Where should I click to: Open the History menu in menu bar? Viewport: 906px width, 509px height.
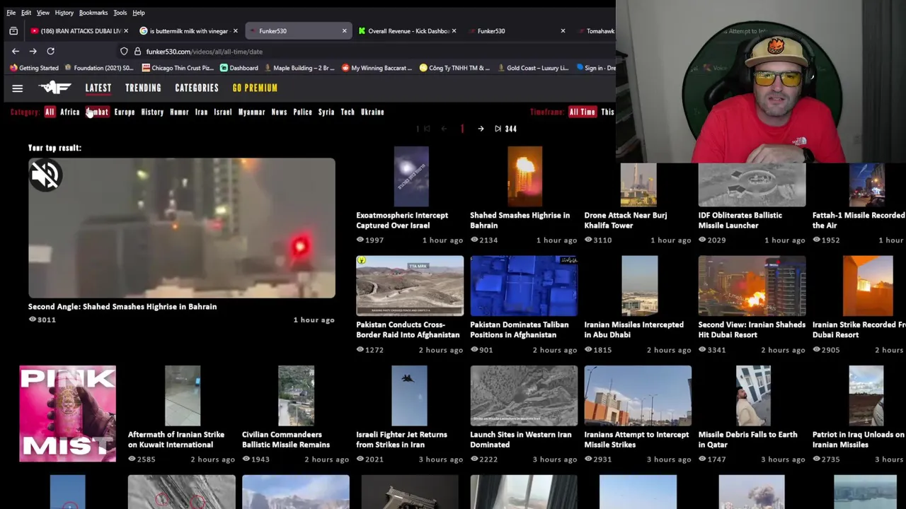[x=64, y=13]
